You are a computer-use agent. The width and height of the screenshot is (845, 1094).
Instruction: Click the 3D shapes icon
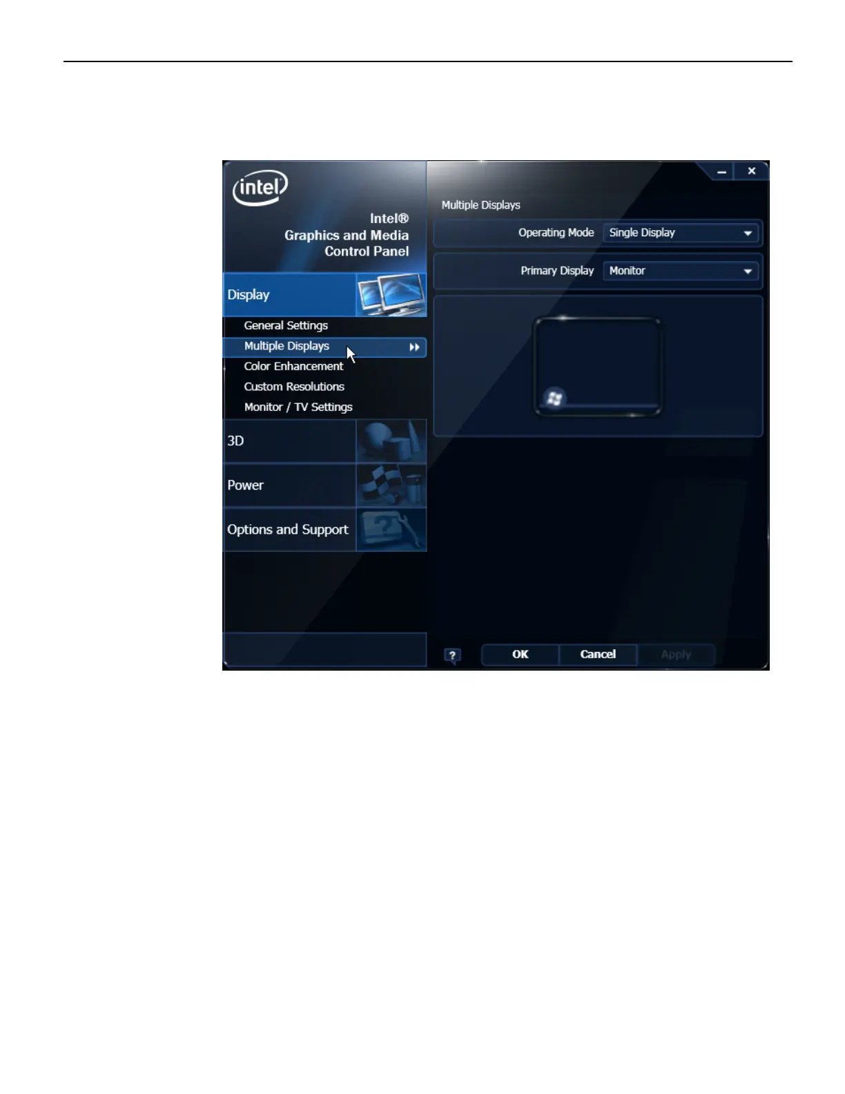pos(391,441)
